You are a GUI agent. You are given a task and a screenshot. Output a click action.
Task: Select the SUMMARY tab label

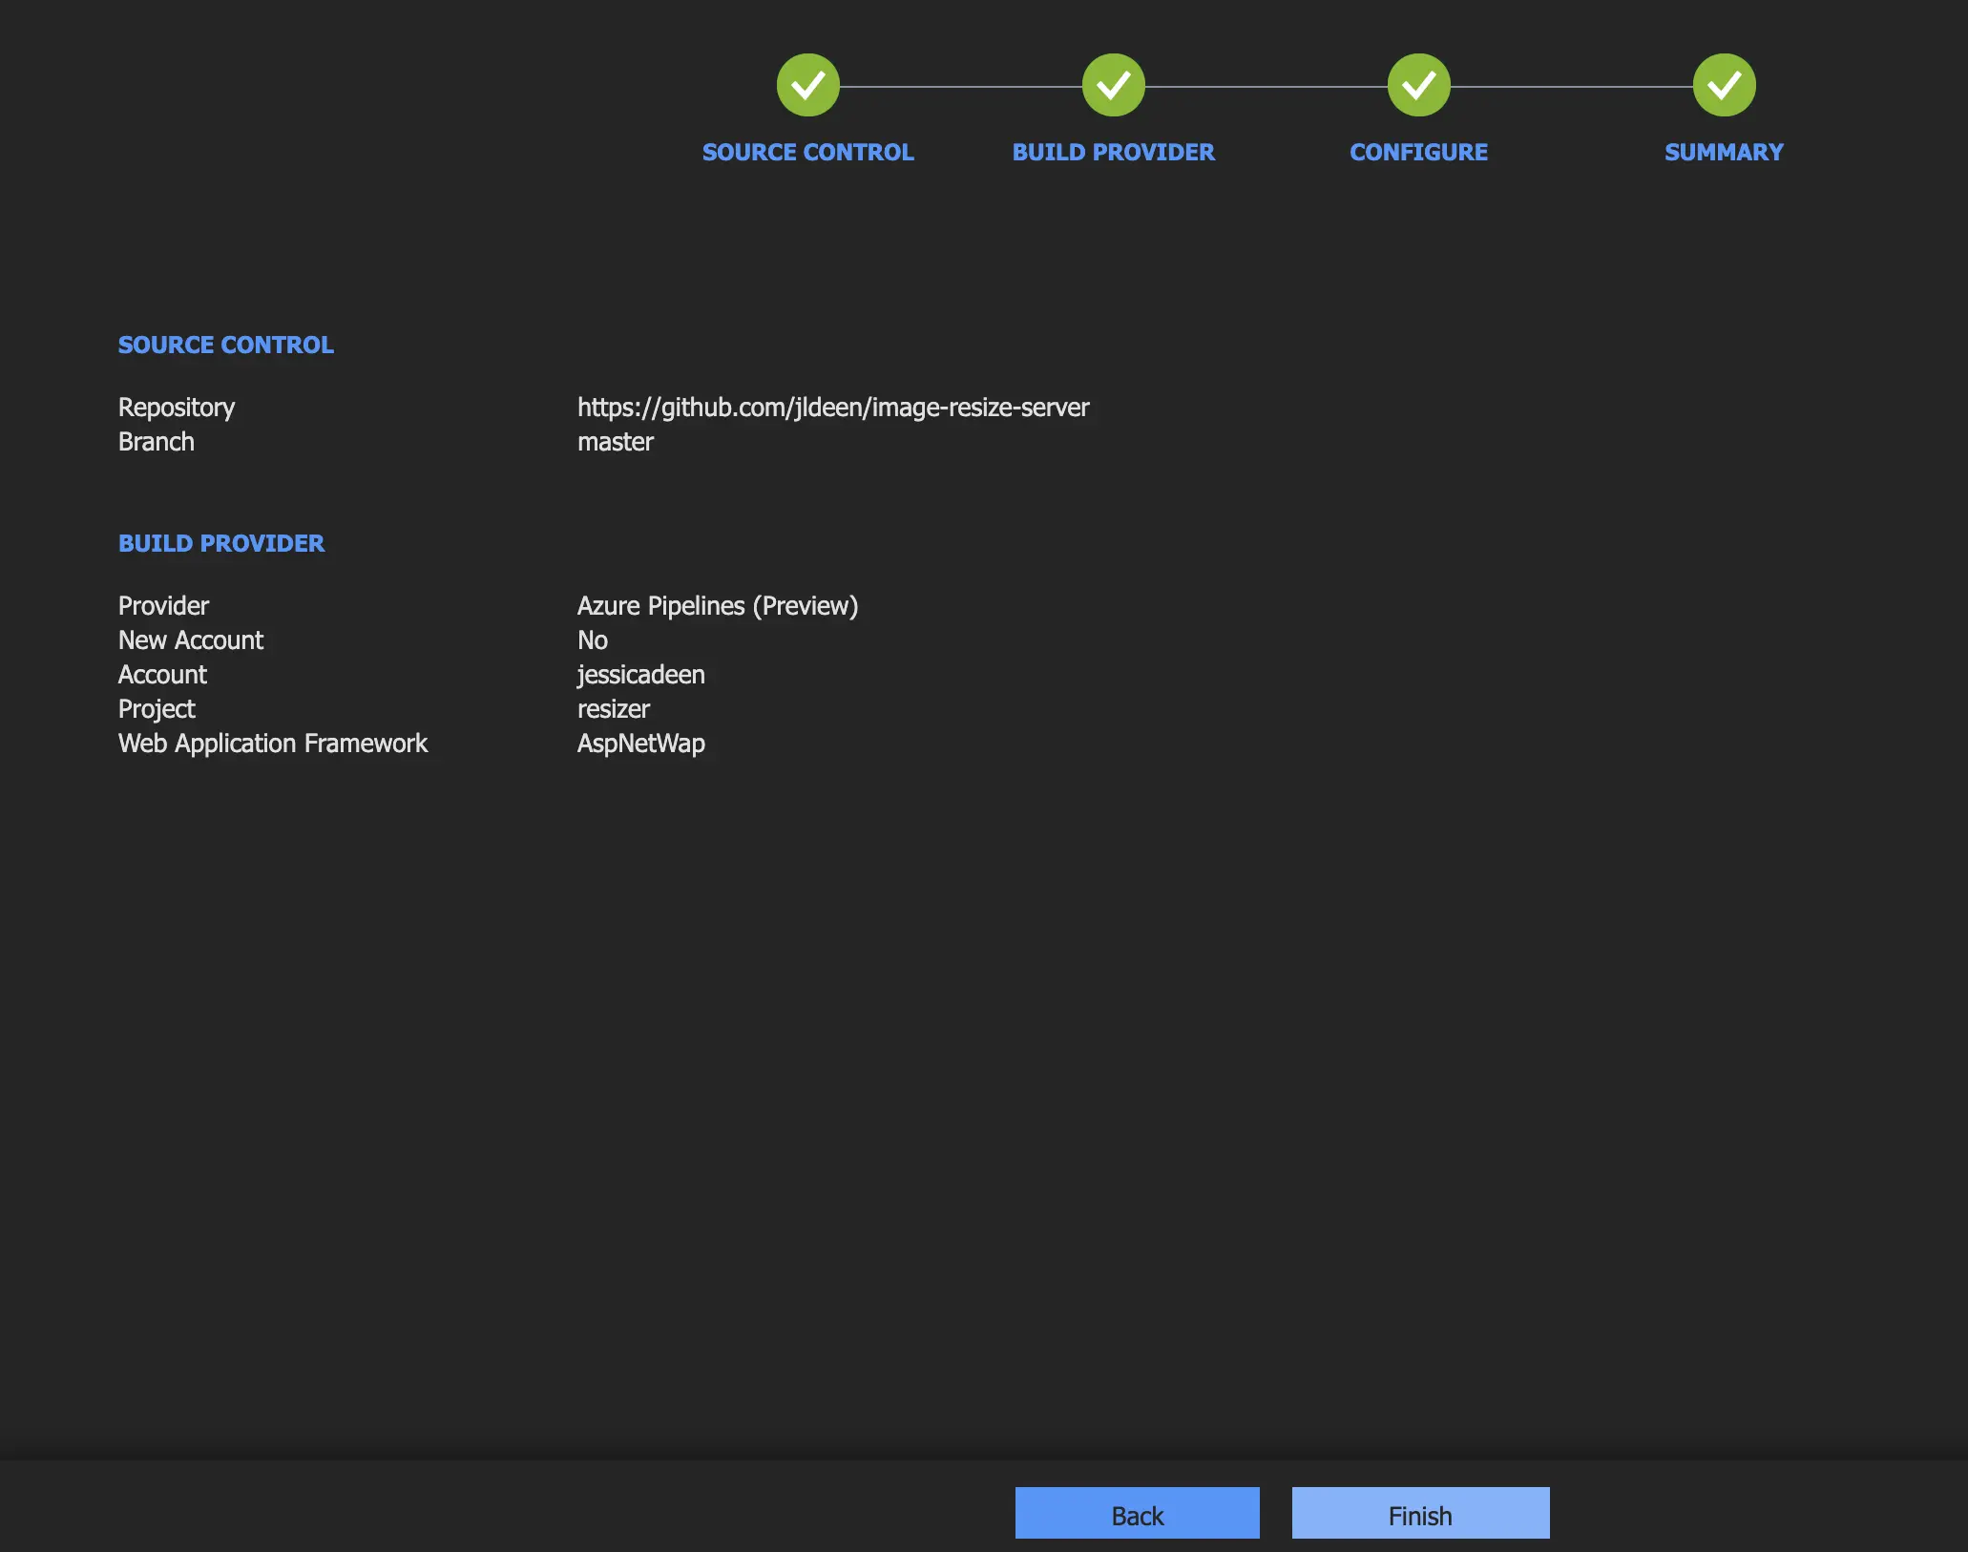point(1724,150)
